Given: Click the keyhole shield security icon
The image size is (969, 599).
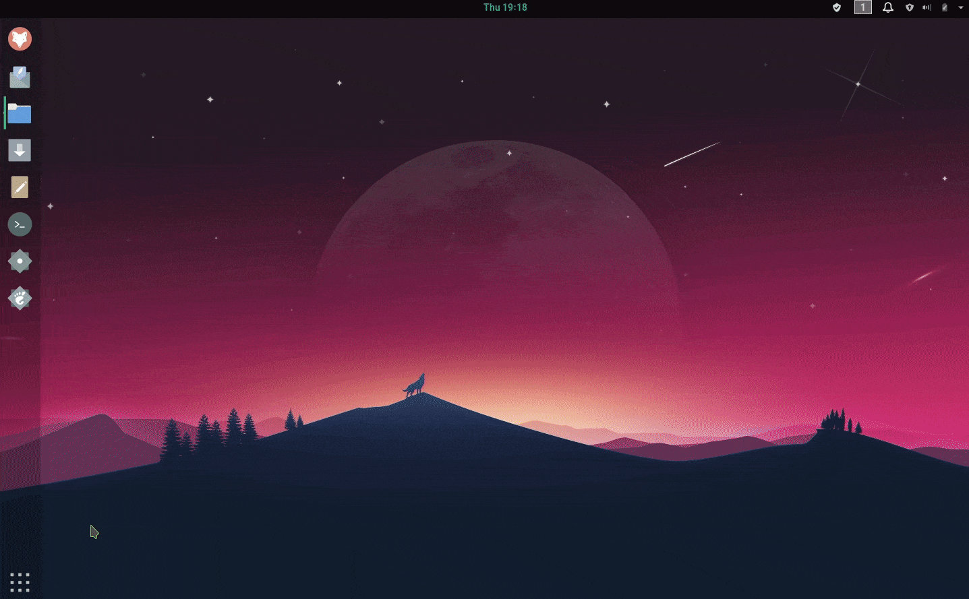Looking at the screenshot, I should (x=909, y=7).
